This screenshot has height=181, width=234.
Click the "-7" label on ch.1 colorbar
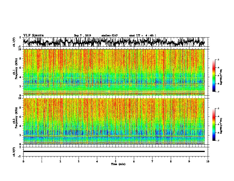[218, 92]
